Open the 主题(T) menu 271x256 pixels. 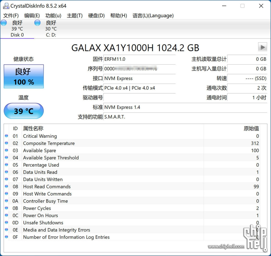[x=75, y=16]
